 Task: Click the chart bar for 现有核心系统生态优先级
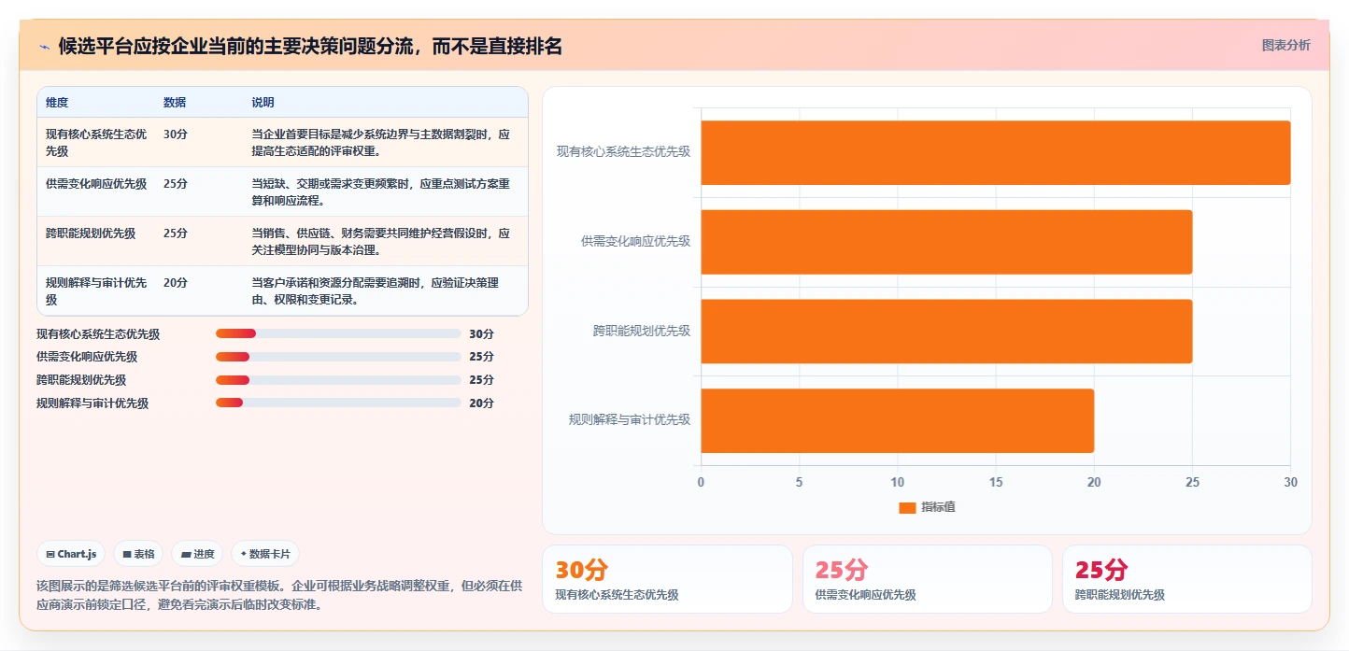[x=996, y=152]
